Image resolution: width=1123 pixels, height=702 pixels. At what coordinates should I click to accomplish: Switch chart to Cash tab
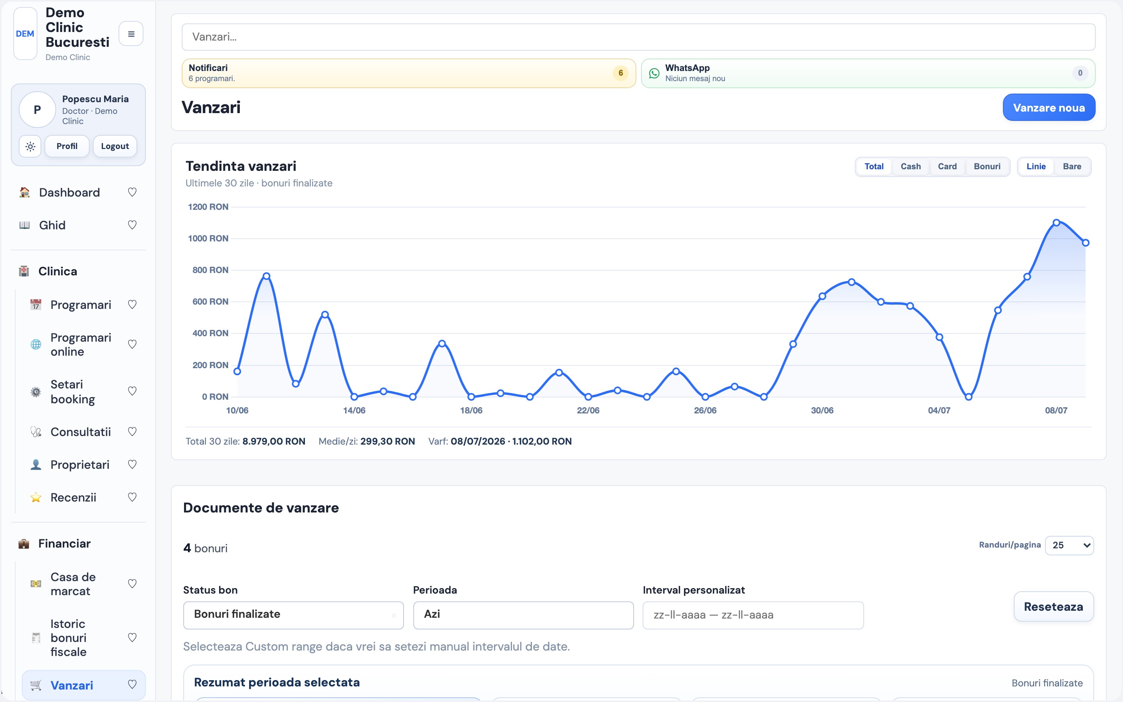pos(910,167)
